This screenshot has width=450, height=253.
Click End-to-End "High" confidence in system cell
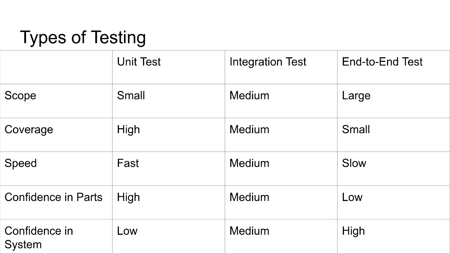click(353, 231)
